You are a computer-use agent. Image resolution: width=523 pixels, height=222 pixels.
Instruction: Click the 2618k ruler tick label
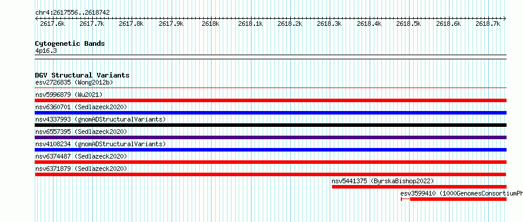(211, 23)
